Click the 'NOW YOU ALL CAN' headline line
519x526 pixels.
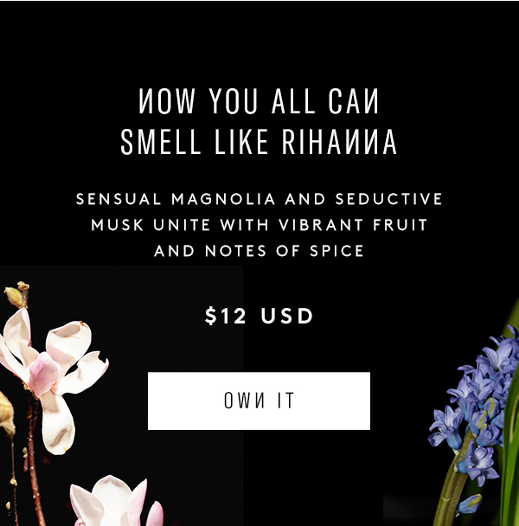[x=259, y=101]
